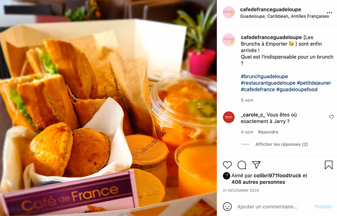
Task: Open the header cafedefranceguadeloupe profile picture
Action: pos(229,12)
